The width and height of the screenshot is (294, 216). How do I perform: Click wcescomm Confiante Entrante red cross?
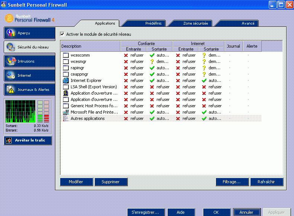click(x=126, y=55)
